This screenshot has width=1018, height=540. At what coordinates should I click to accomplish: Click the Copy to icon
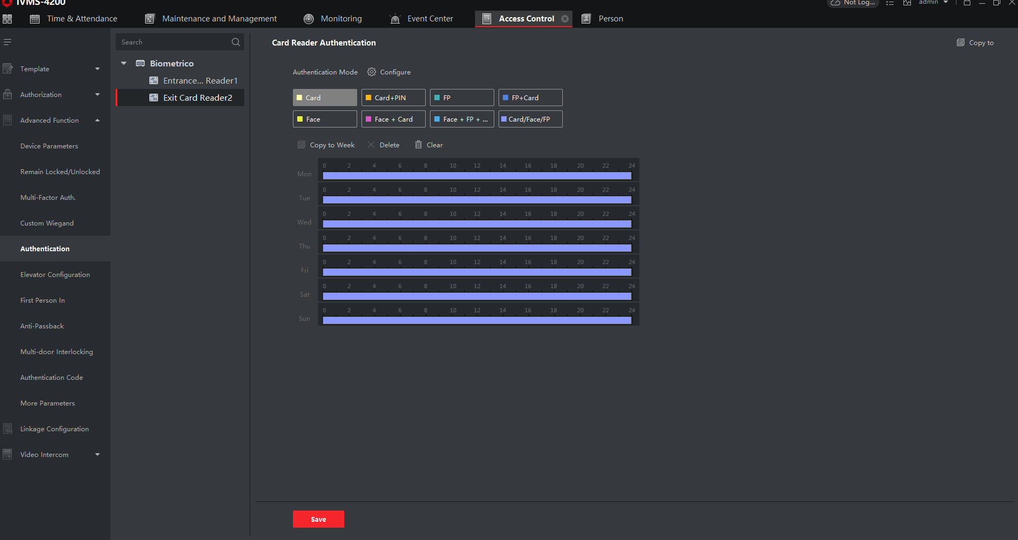tap(961, 43)
